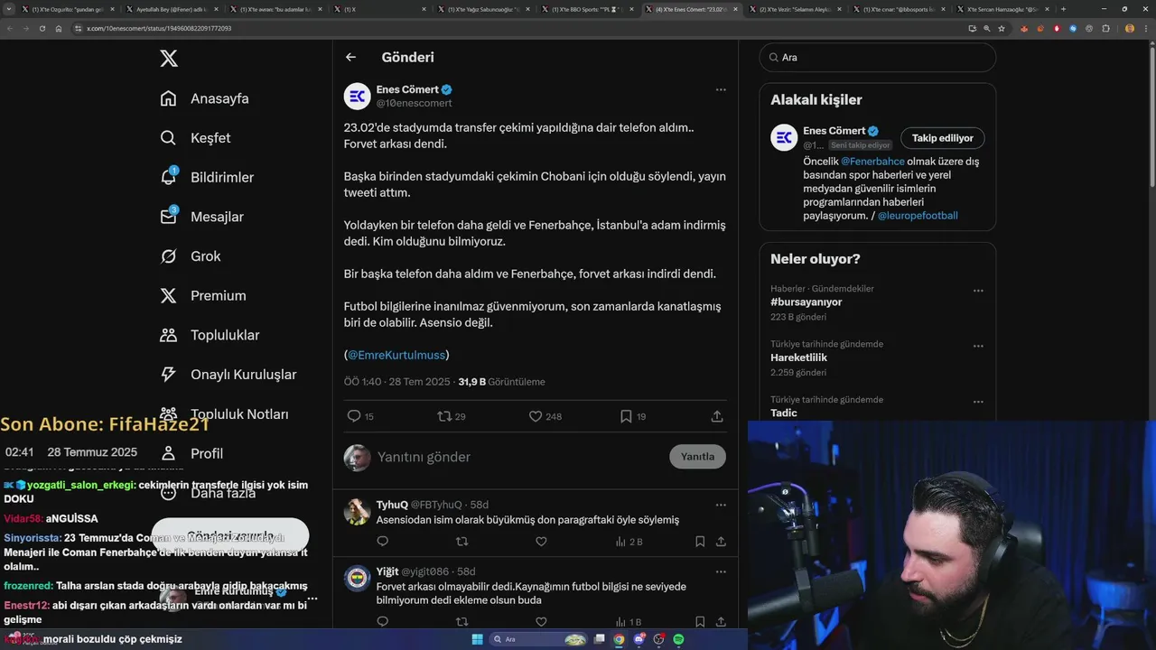
Task: Open Yiğit's profile avatar
Action: tap(358, 579)
